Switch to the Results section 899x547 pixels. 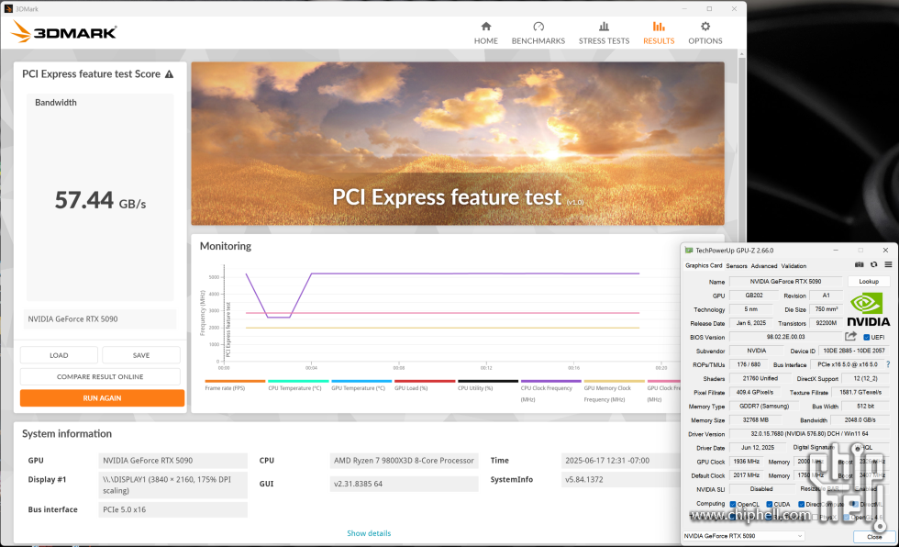(659, 33)
